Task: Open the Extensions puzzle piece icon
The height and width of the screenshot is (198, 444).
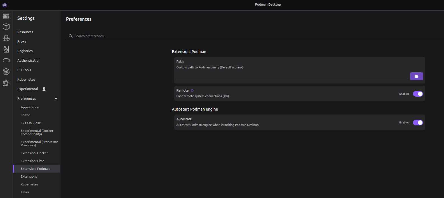Action: coord(6,83)
